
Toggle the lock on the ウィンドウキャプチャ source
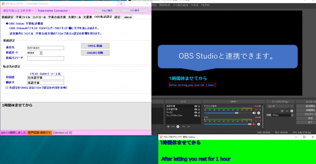pos(199,116)
